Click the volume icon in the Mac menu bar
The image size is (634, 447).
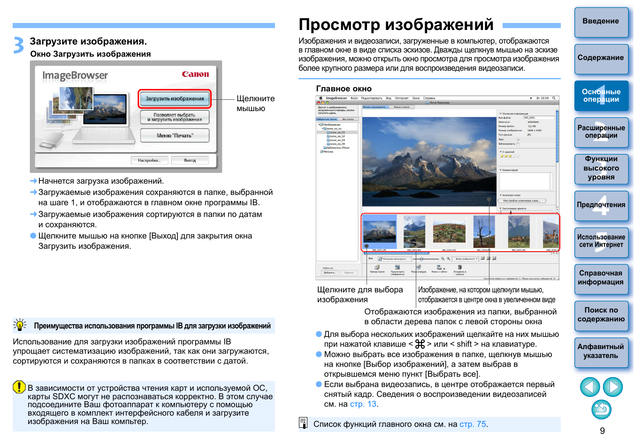tap(531, 98)
